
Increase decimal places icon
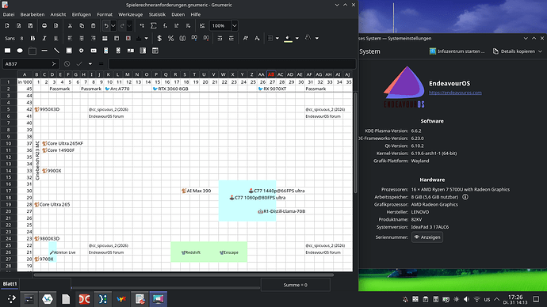pos(194,38)
